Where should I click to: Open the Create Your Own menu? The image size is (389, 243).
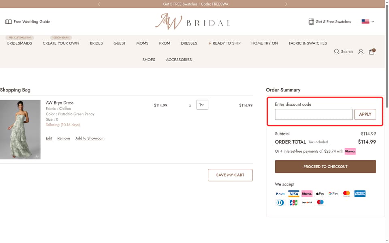61,43
